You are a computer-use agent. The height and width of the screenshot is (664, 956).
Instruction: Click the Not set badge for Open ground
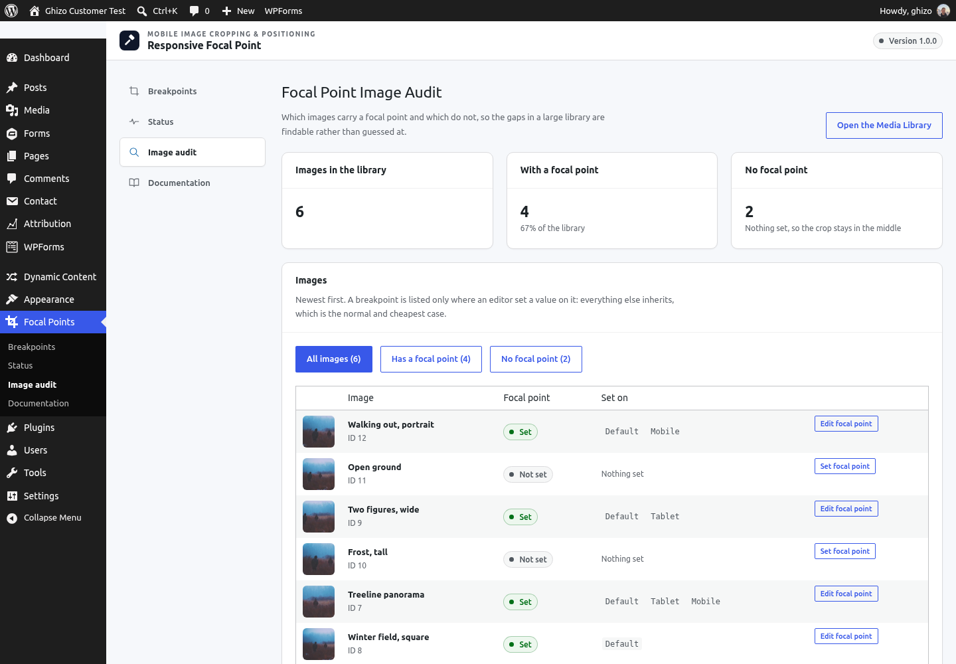(x=528, y=475)
